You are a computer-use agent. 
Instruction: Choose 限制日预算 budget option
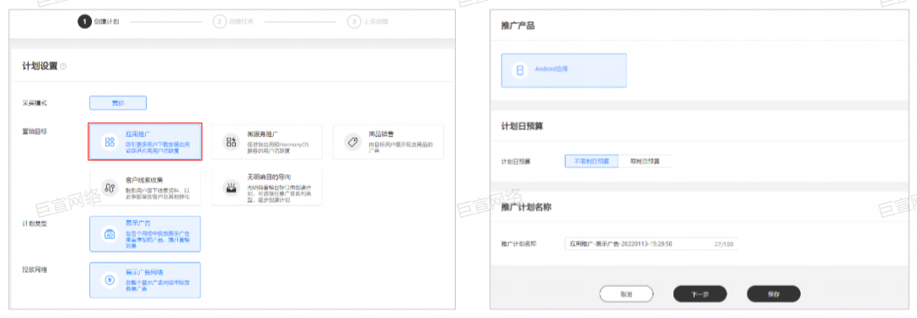pos(645,161)
